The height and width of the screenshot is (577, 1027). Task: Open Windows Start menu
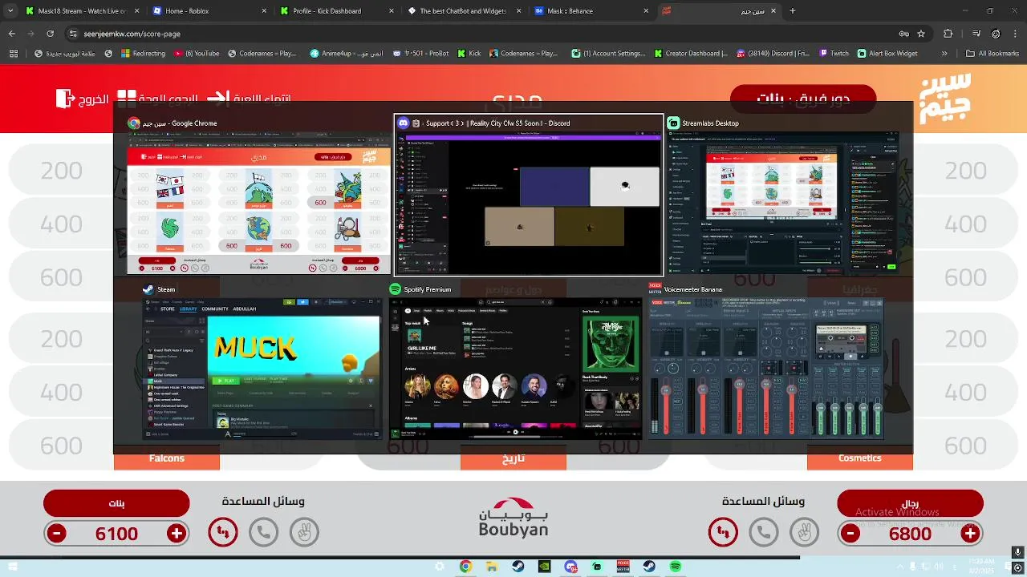pos(13,567)
